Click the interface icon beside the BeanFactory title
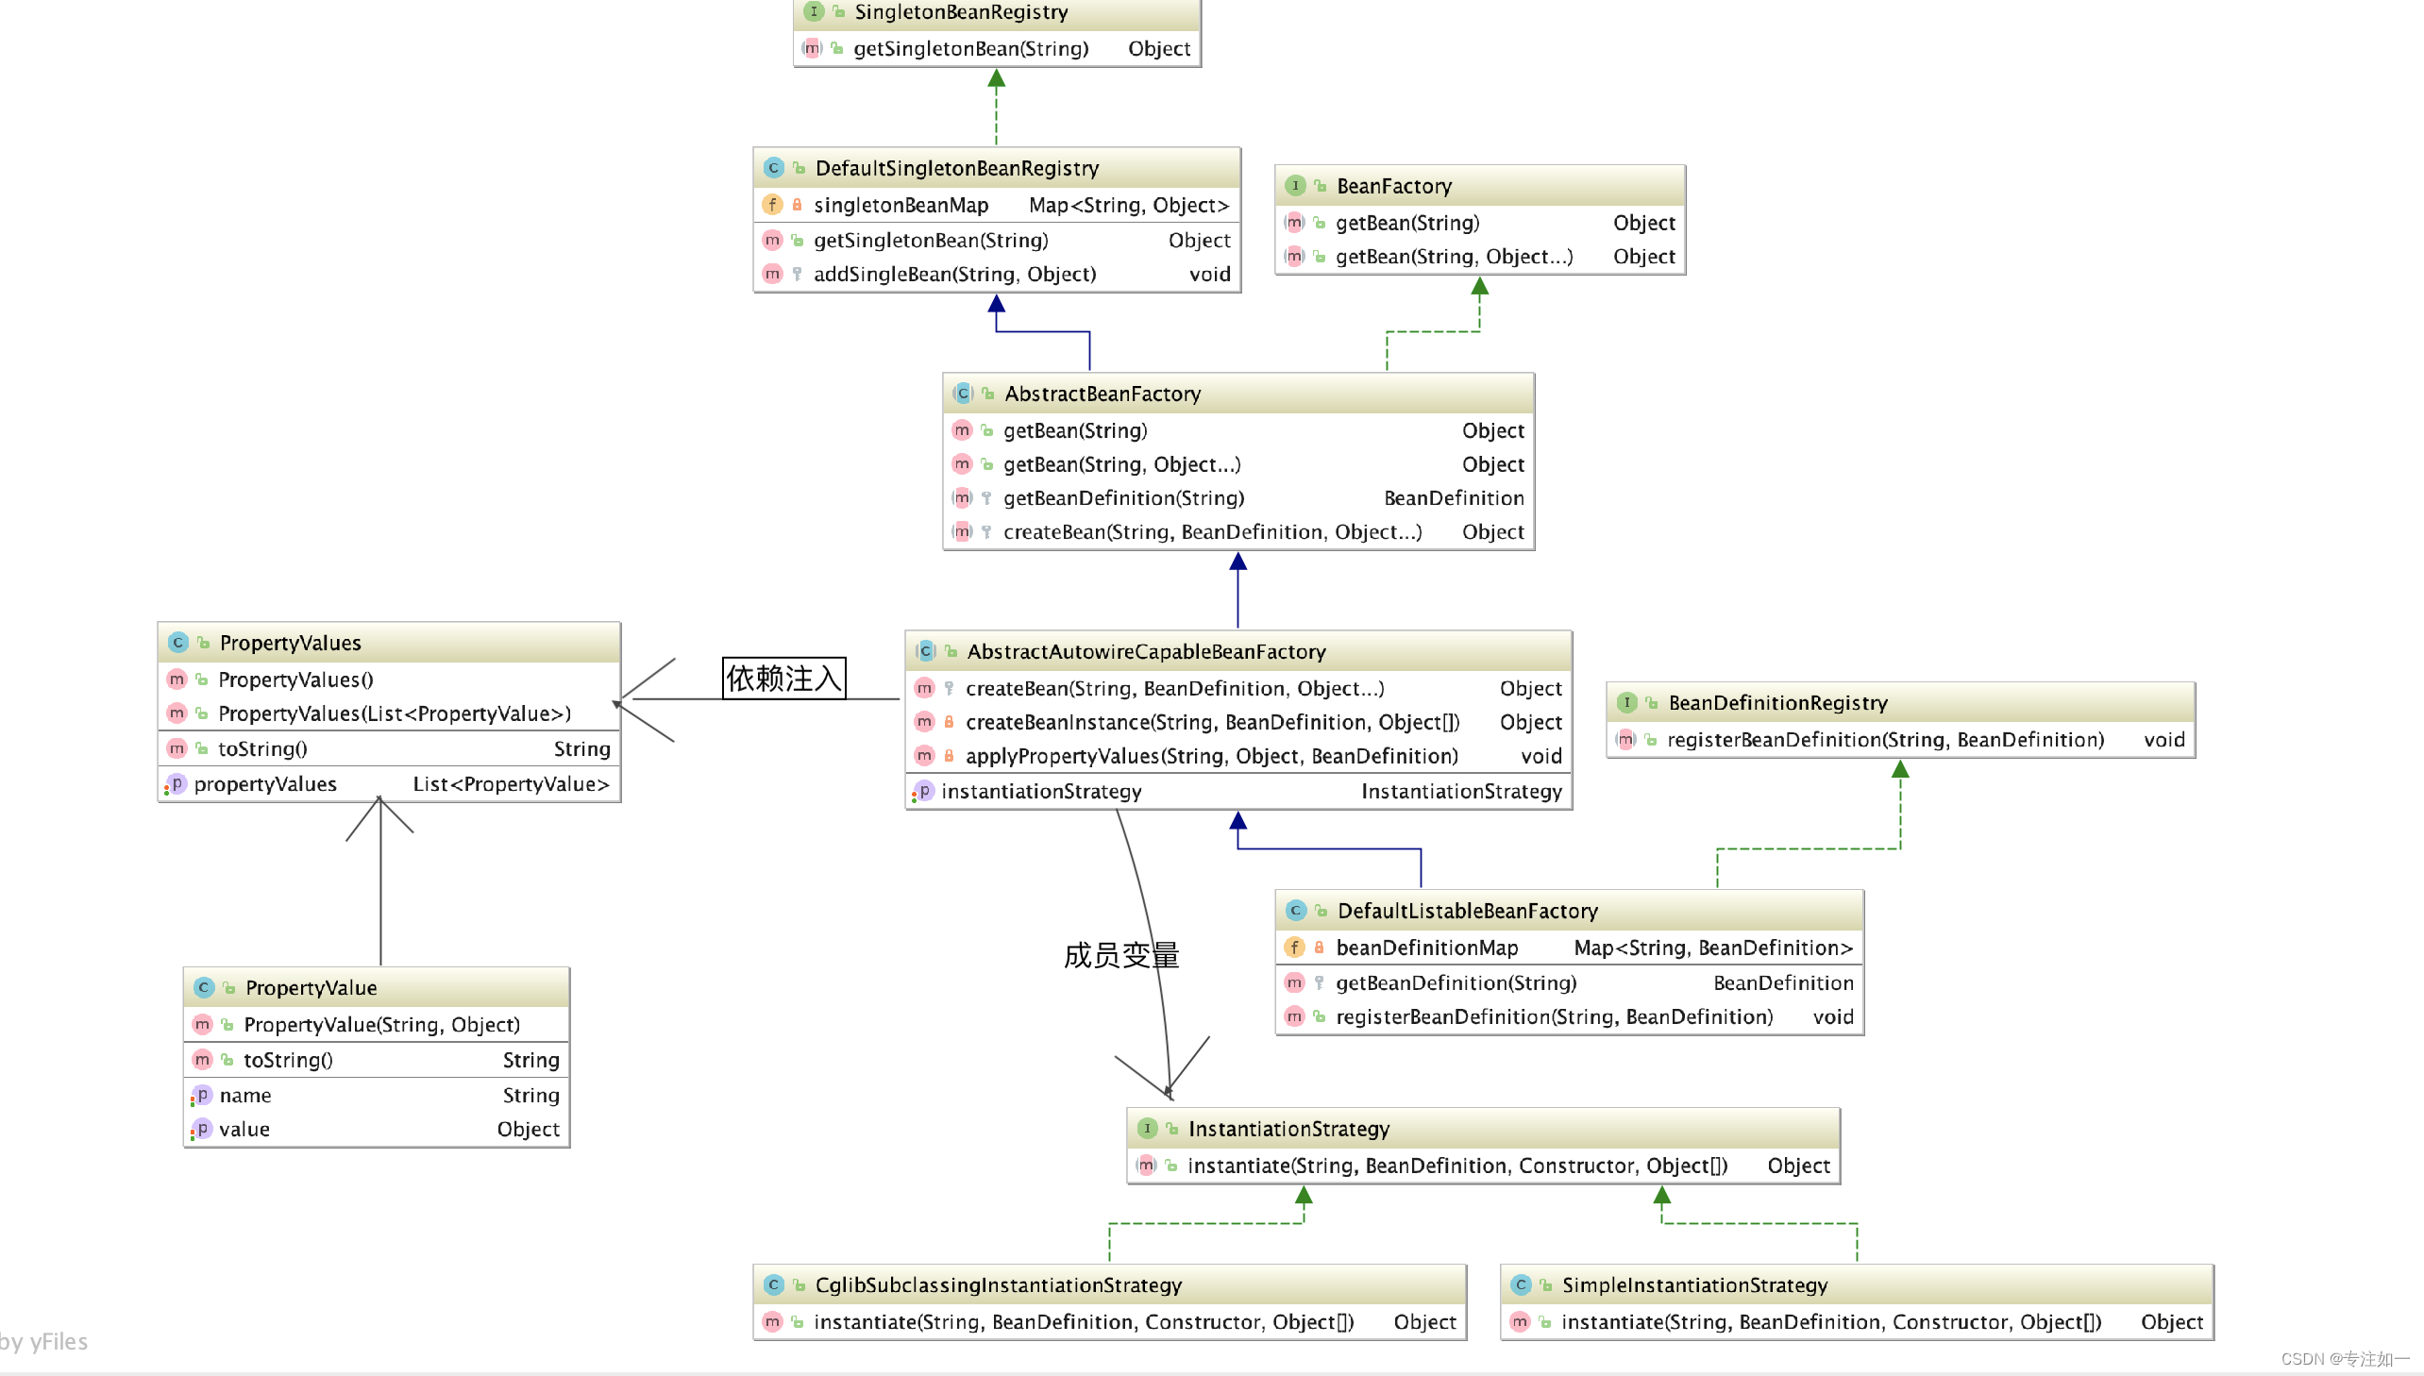The width and height of the screenshot is (2424, 1376). (1295, 186)
